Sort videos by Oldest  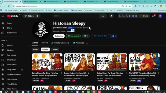pos(55,49)
